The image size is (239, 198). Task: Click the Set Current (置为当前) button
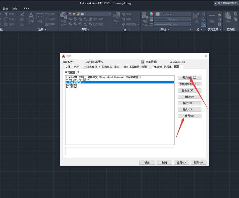(x=190, y=78)
